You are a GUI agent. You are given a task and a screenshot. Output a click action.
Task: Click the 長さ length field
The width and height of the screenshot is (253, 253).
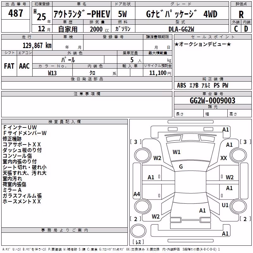tap(188, 114)
